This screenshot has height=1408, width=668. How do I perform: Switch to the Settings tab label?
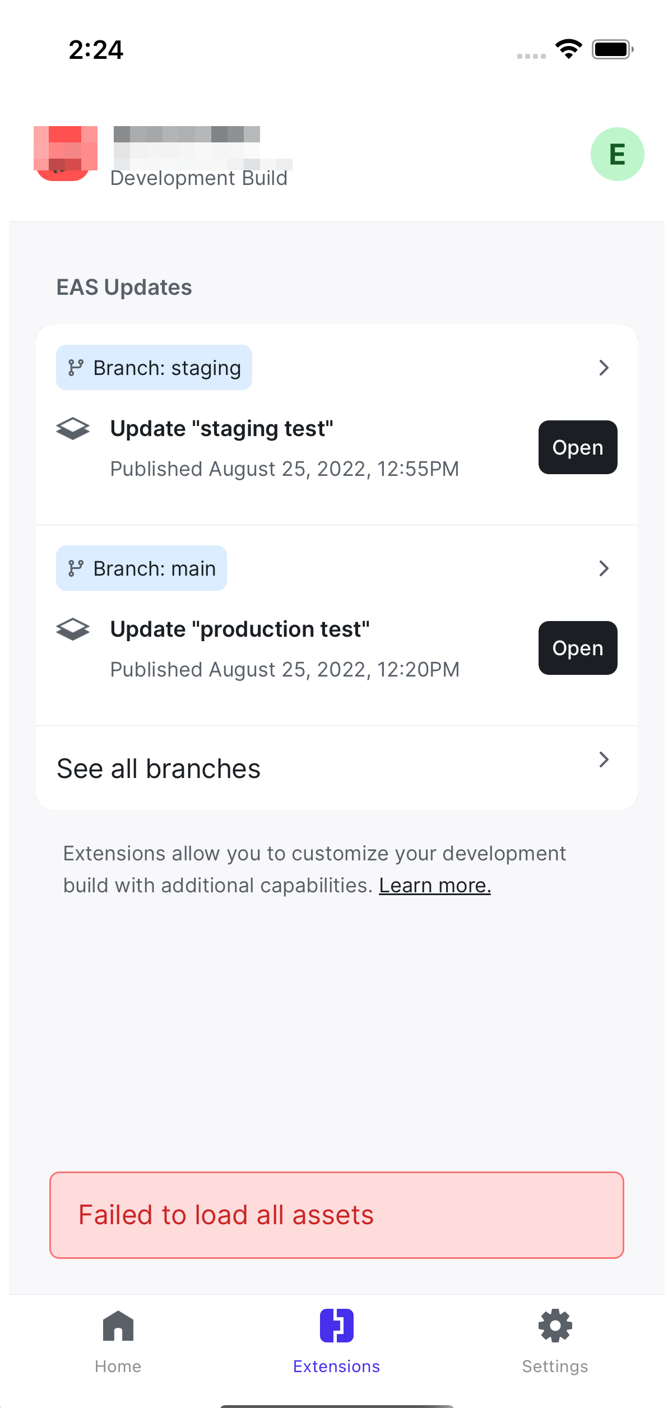[x=555, y=1367]
